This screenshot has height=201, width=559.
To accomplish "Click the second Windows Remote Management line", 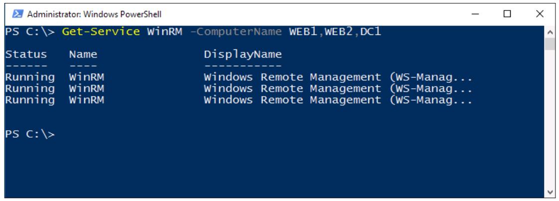I will click(x=338, y=89).
